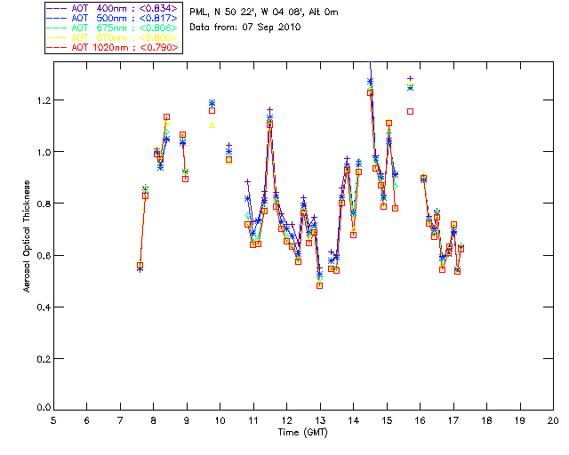Click the 'Aerosol Optical Thickness' y-axis label
Viewport: 569px width, 455px height.
[27, 236]
